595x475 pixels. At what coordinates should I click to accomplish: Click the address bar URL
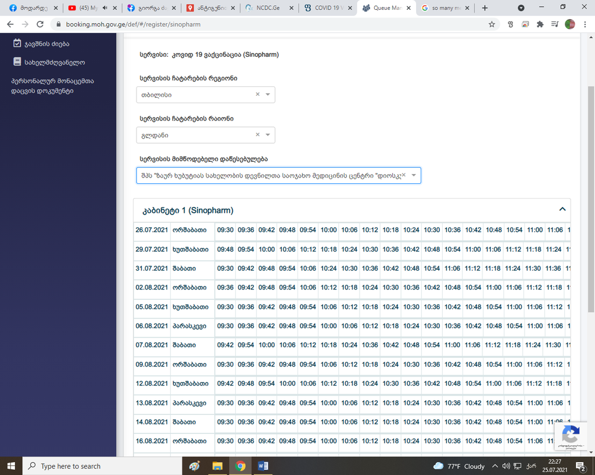pos(133,24)
